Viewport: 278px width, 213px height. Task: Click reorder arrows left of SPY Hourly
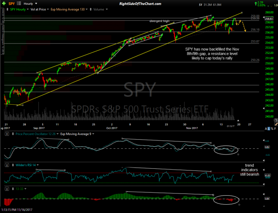click(7, 10)
